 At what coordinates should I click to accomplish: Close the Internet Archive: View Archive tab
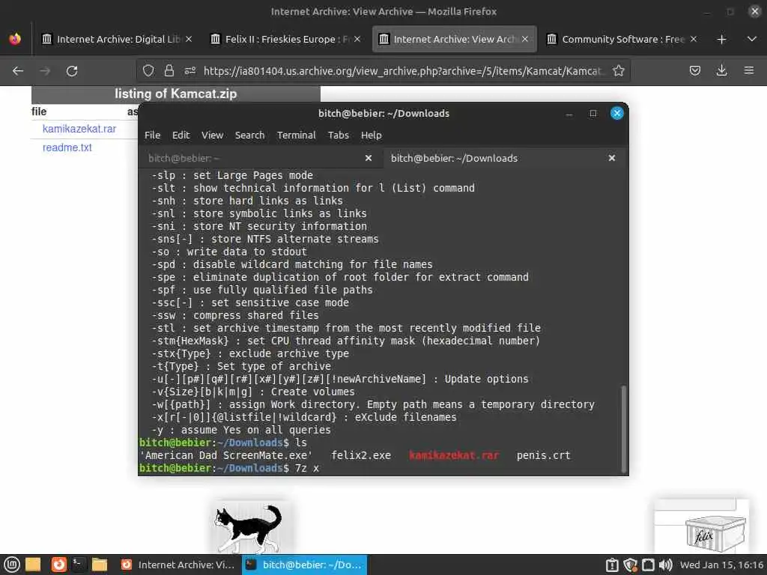pyautogui.click(x=525, y=39)
